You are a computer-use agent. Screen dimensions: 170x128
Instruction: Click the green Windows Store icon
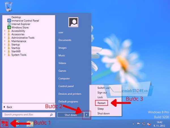9,27
